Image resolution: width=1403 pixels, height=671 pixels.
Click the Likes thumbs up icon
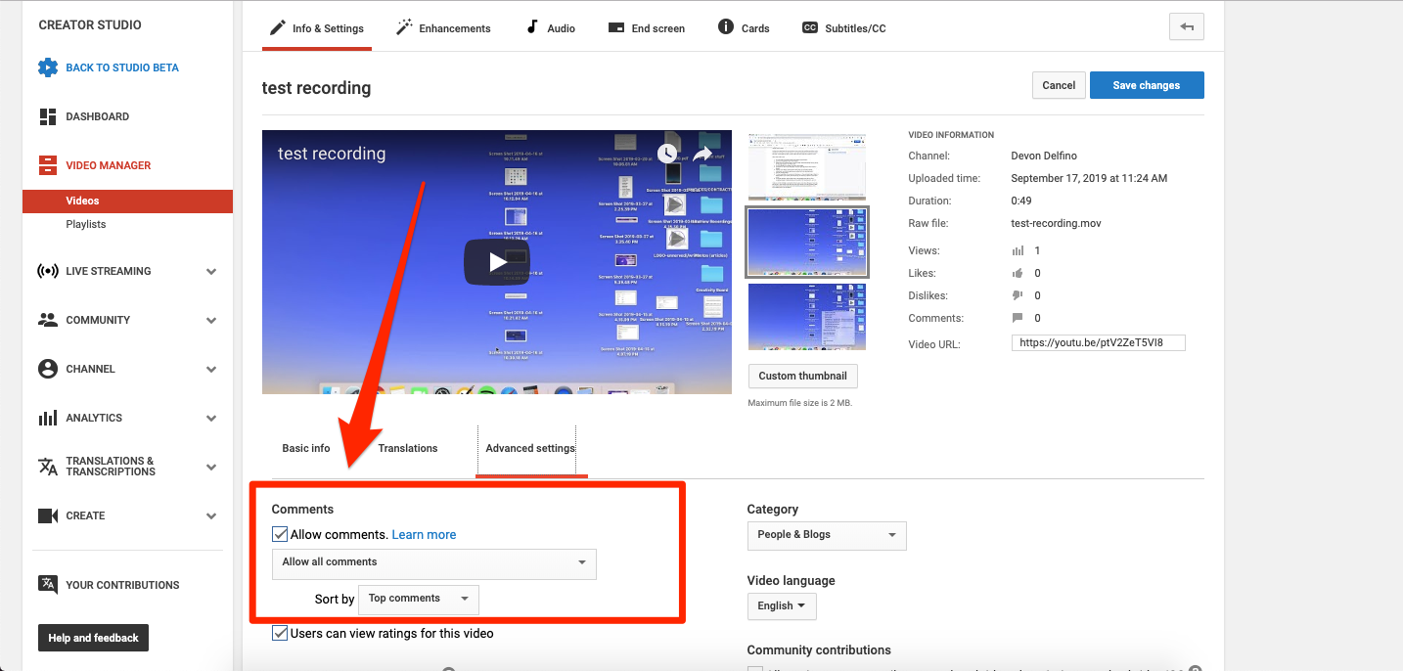click(x=1018, y=274)
